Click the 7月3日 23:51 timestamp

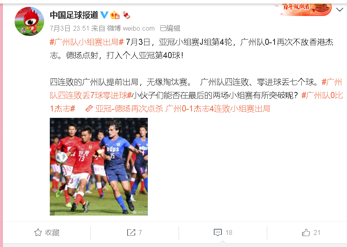pos(70,28)
